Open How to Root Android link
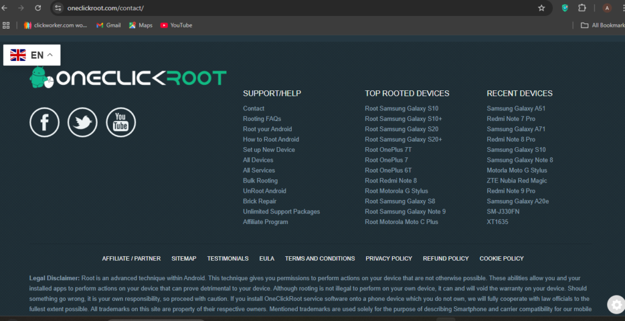 (271, 140)
